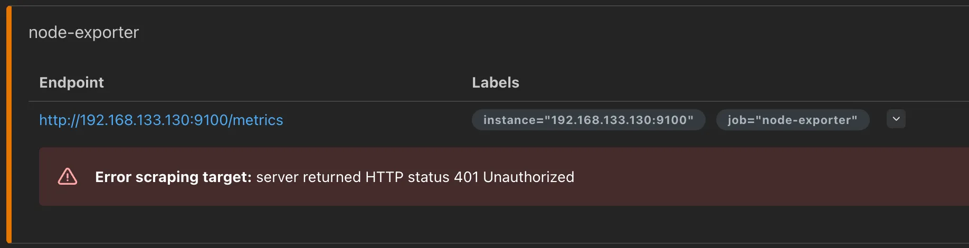
Task: Click the "server returned HTTP status" text
Action: pyautogui.click(x=353, y=177)
